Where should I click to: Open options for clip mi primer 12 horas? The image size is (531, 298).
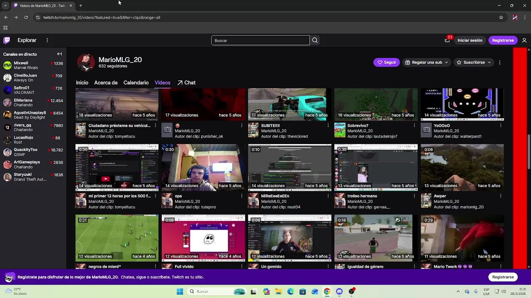tap(156, 196)
